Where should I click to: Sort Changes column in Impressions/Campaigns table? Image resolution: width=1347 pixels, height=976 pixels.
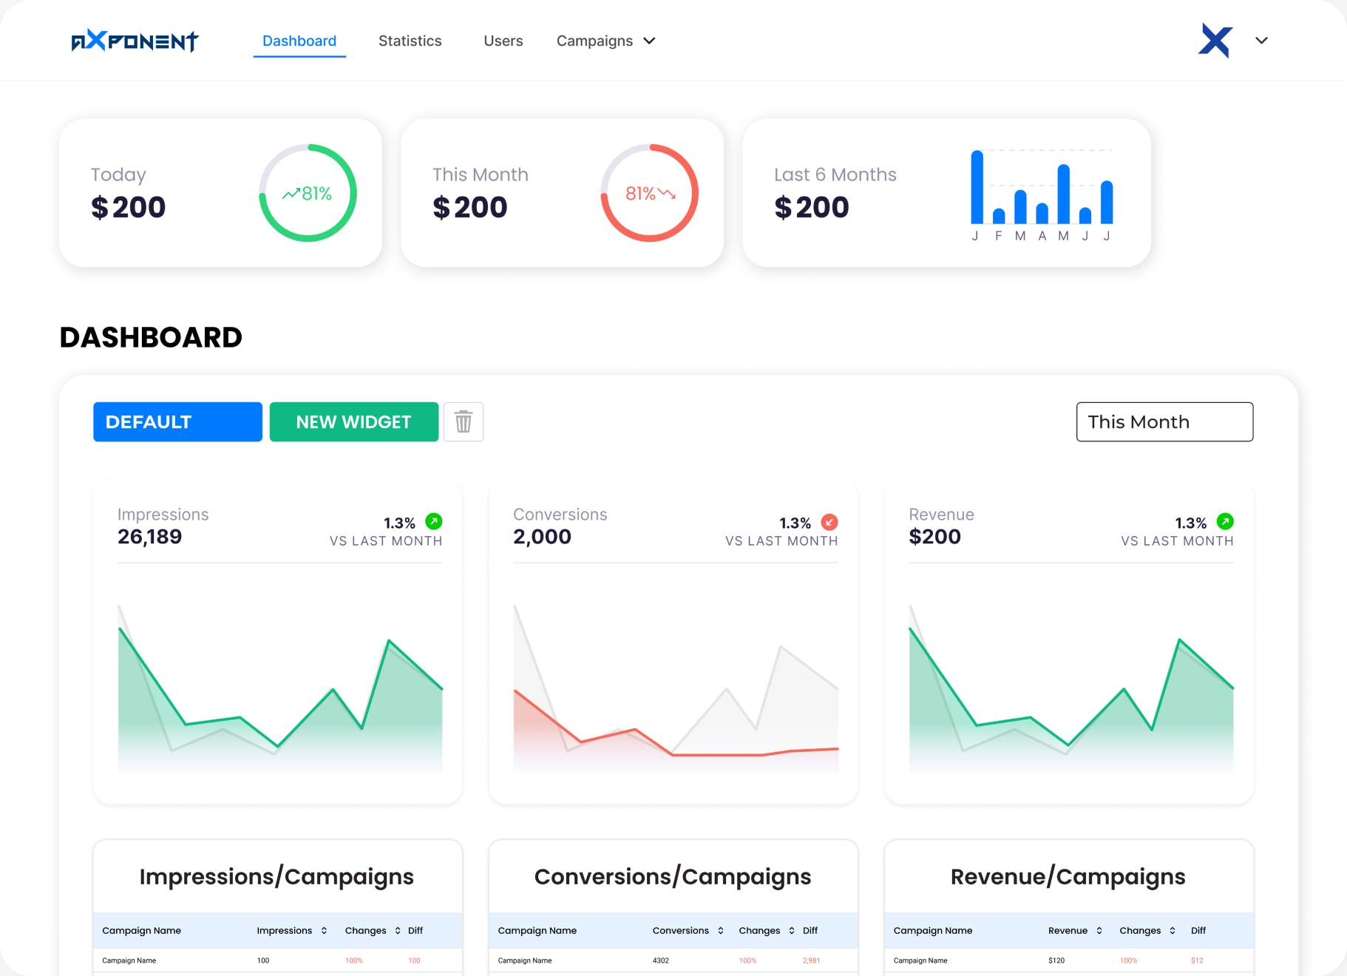click(x=398, y=931)
